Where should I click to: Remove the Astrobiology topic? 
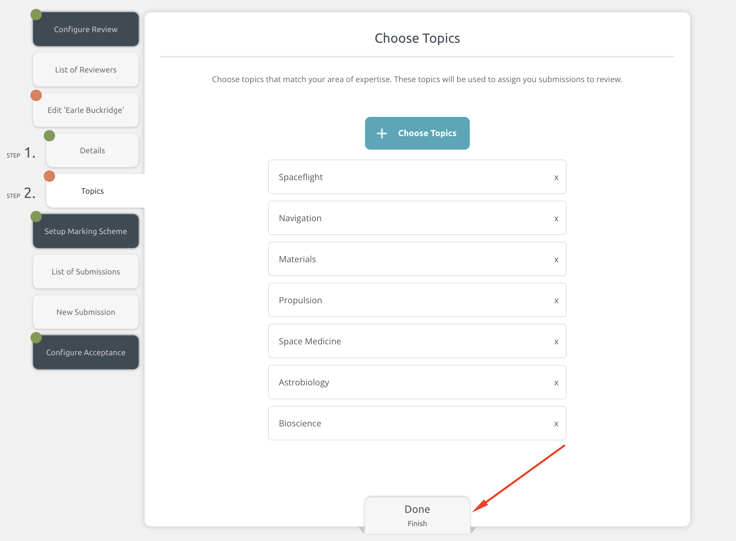click(556, 383)
